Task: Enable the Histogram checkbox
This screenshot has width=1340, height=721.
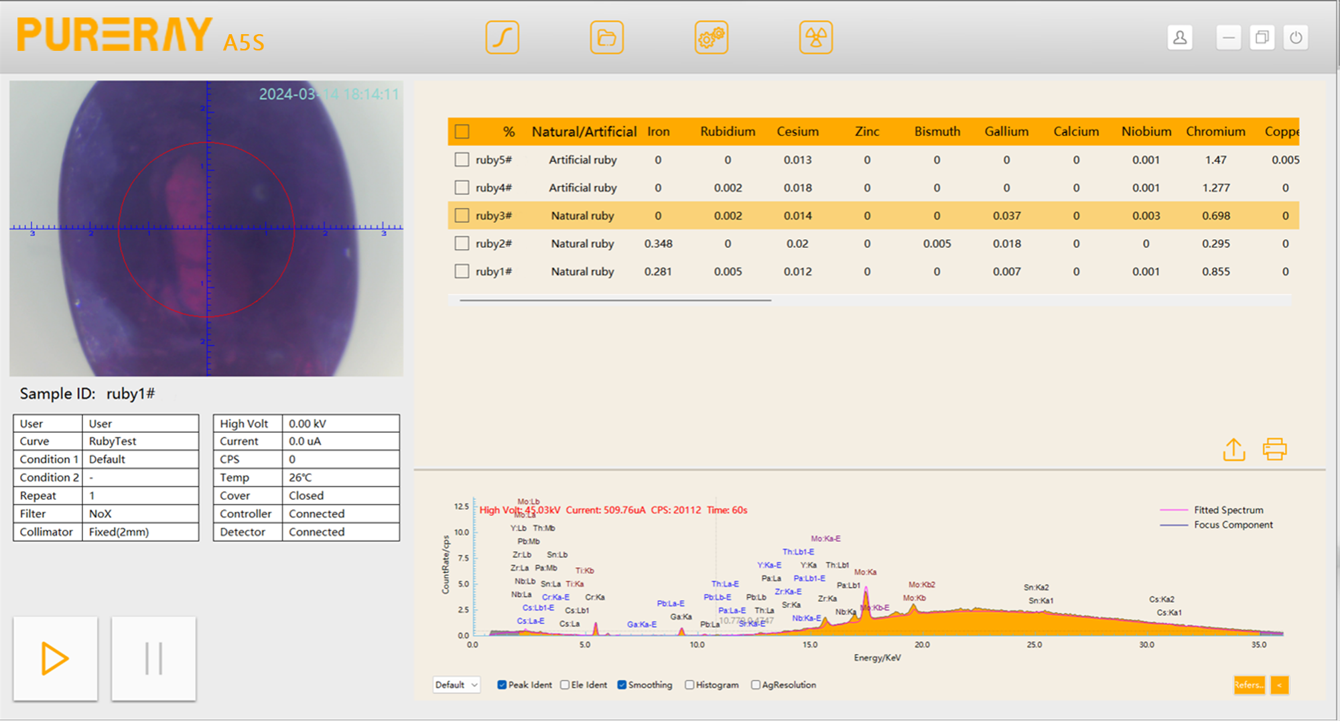Action: [689, 685]
